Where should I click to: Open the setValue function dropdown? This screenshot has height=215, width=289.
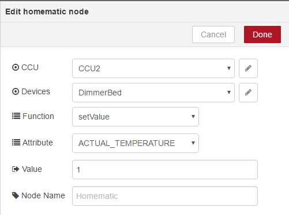136,117
